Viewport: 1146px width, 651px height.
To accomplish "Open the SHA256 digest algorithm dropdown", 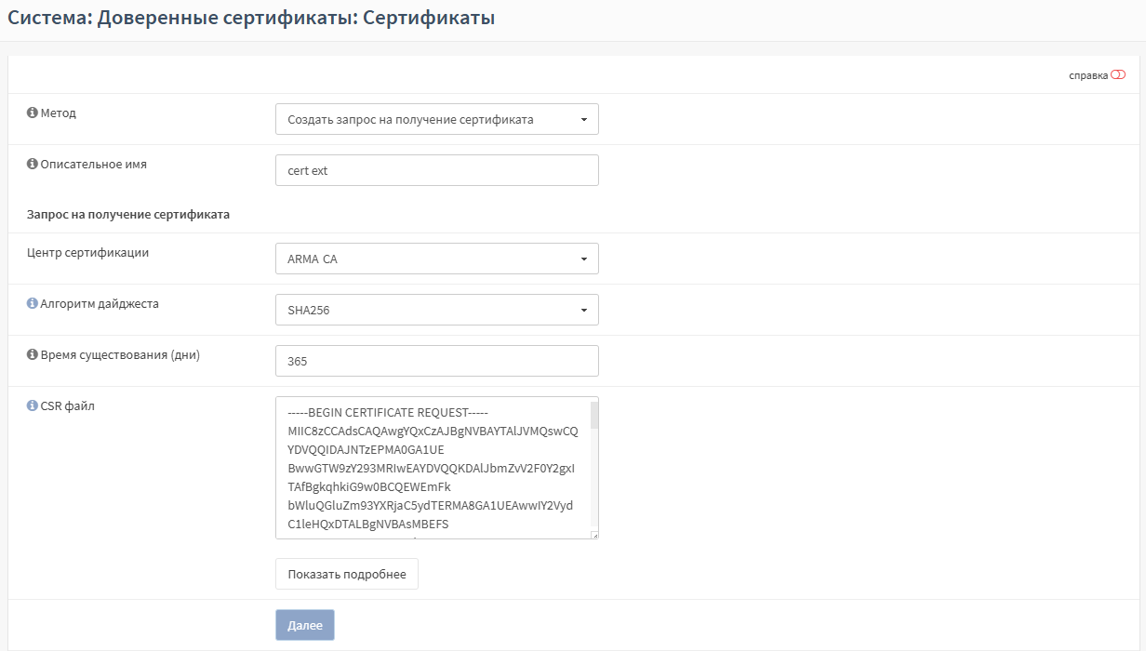I will (x=436, y=310).
